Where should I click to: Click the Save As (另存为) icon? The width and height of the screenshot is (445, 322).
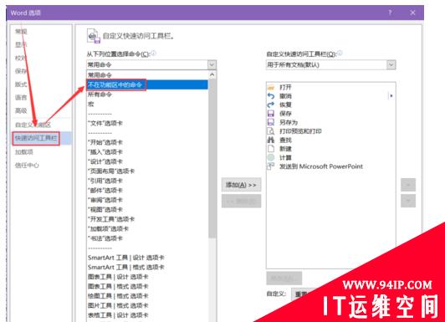click(271, 122)
